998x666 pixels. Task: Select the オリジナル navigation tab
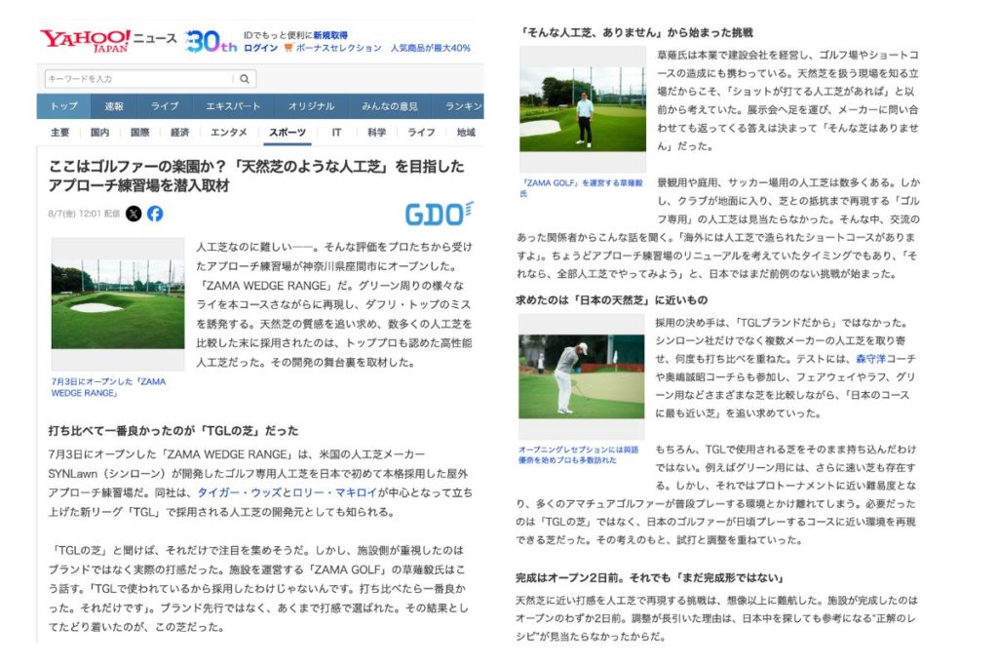coord(311,106)
